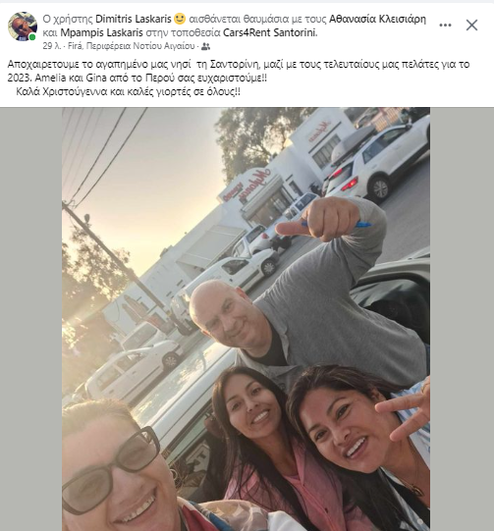Click the friends audience icon
The height and width of the screenshot is (531, 494).
205,46
